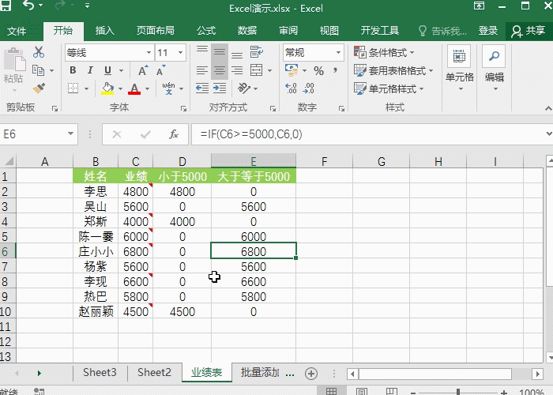Viewport: 553px width, 395px height.
Task: Click Undo arrow in quick access toolbar
Action: coord(28,6)
